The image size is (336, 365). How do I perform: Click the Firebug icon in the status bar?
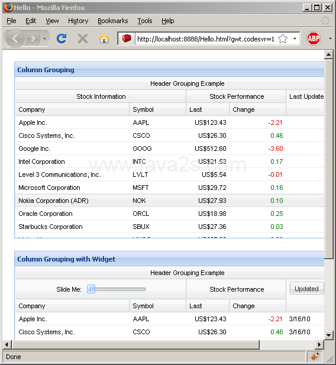(x=314, y=356)
